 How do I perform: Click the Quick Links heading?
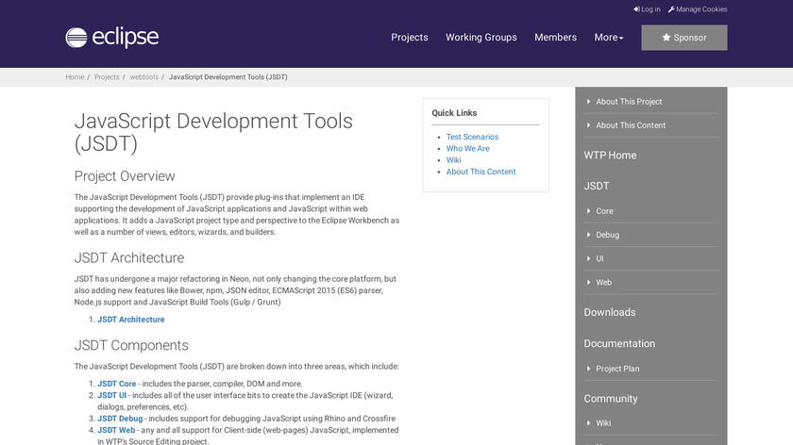pos(454,113)
